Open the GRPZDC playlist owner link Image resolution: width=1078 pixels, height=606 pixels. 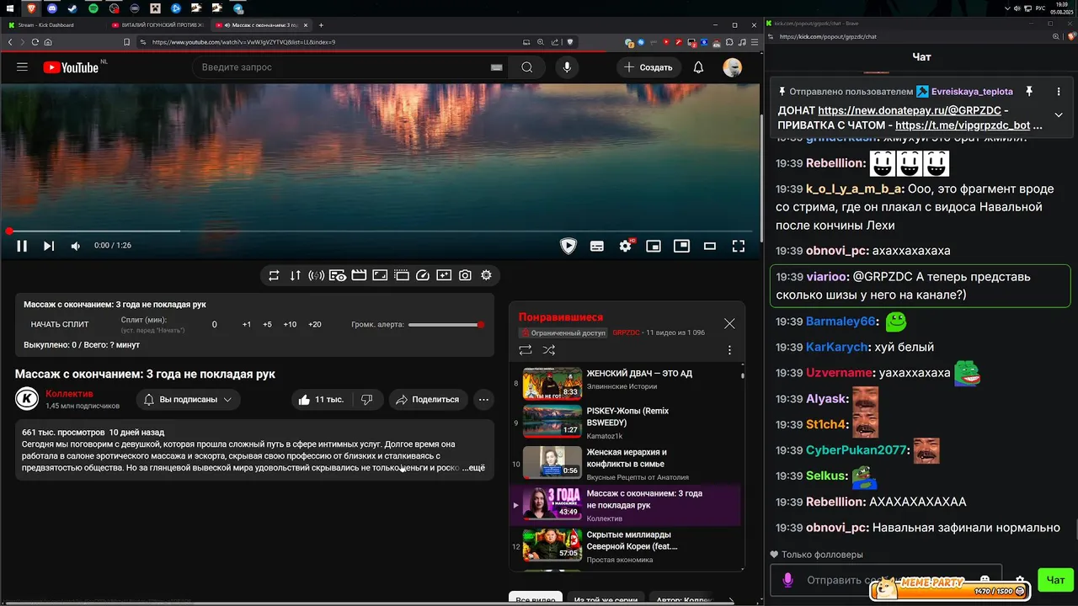click(626, 332)
